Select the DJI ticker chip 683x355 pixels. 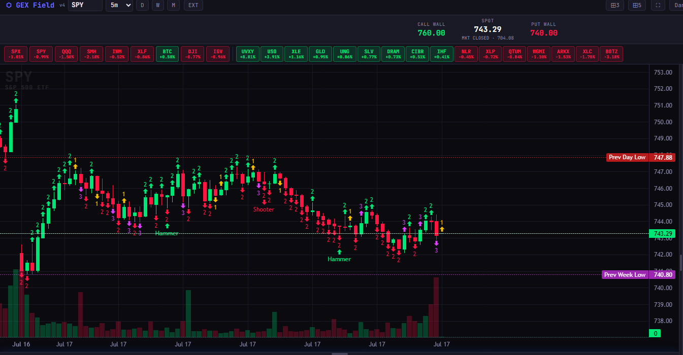(192, 54)
